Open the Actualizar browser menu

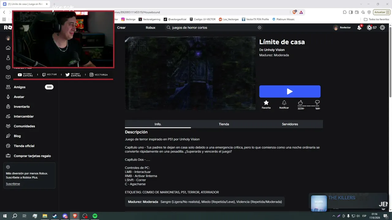tap(382, 12)
